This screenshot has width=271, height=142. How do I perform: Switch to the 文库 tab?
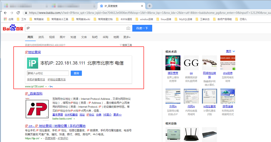click(x=84, y=37)
